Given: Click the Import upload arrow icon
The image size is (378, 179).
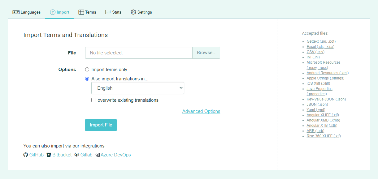Looking at the screenshot, I should pos(53,12).
